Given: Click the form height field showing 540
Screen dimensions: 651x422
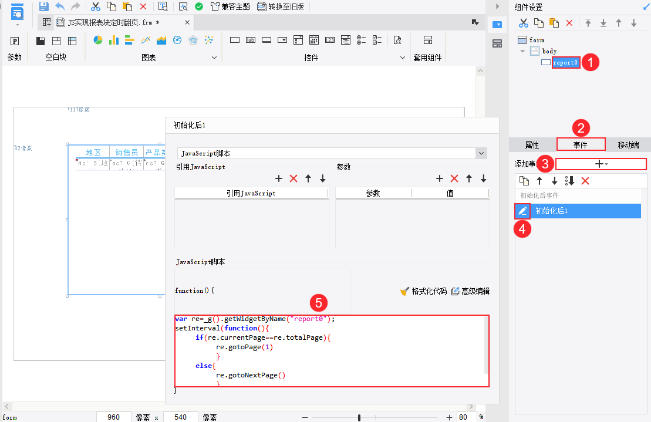Looking at the screenshot, I should click(180, 417).
